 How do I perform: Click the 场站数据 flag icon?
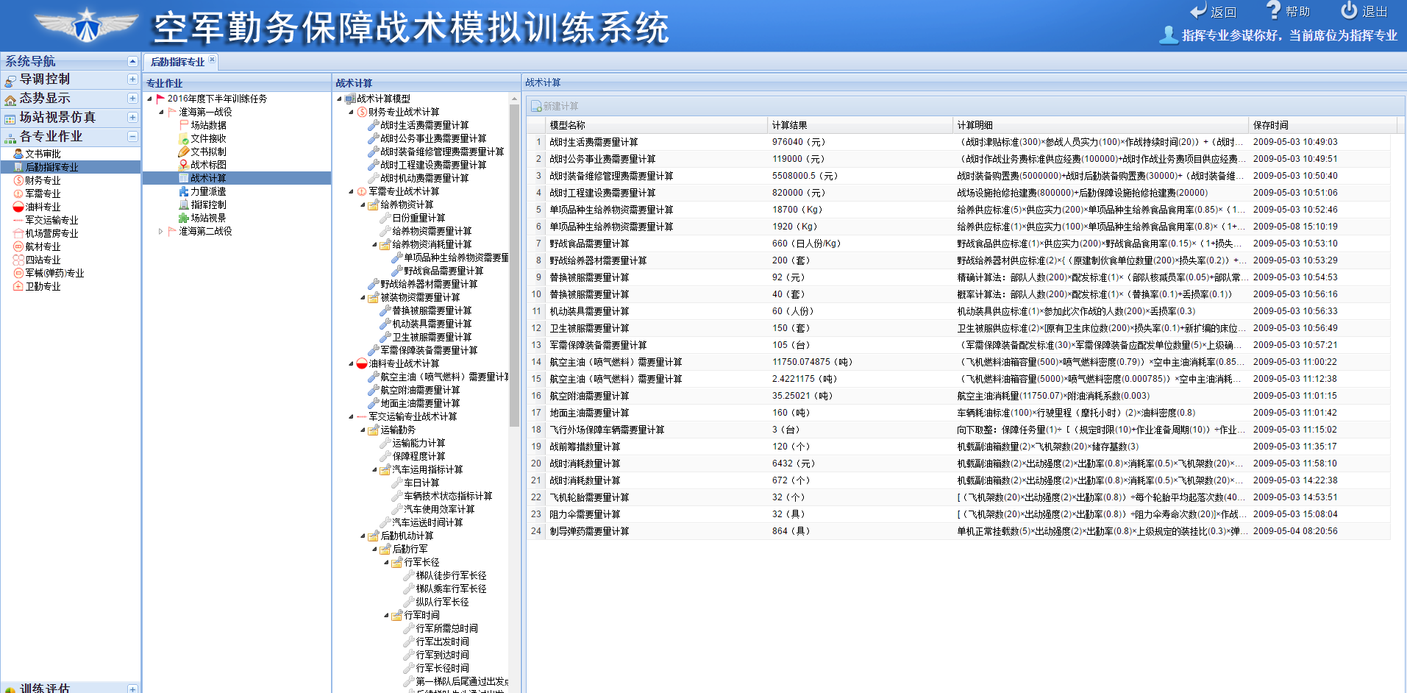point(184,125)
